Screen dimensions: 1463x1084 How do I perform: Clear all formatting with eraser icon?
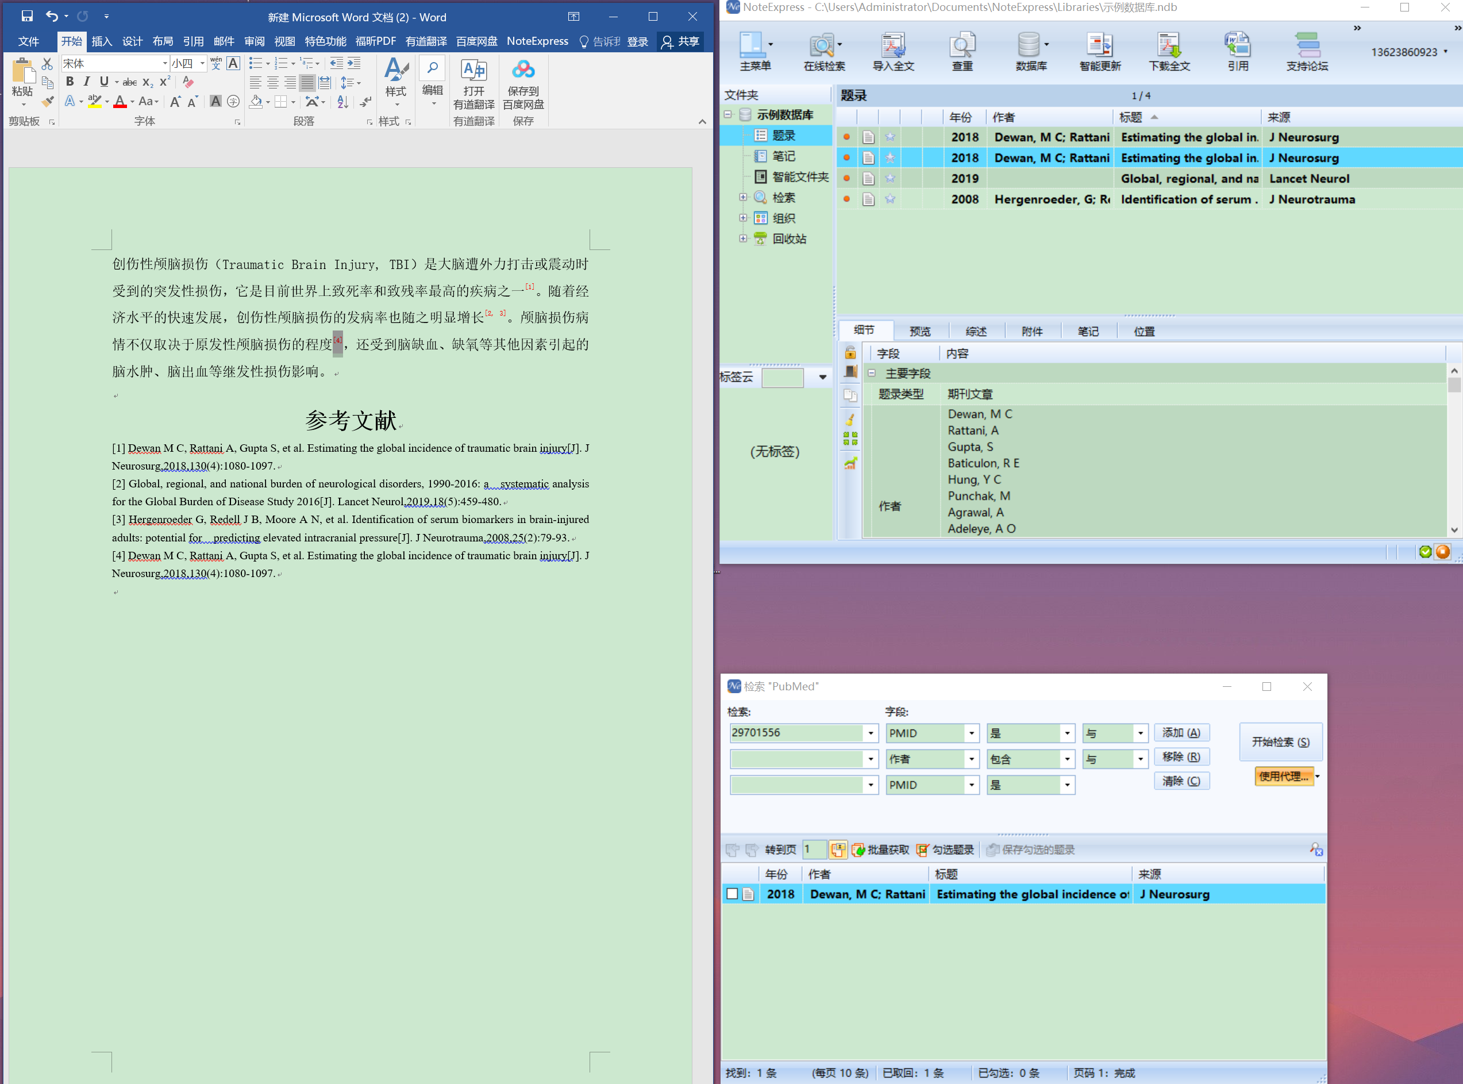(188, 82)
